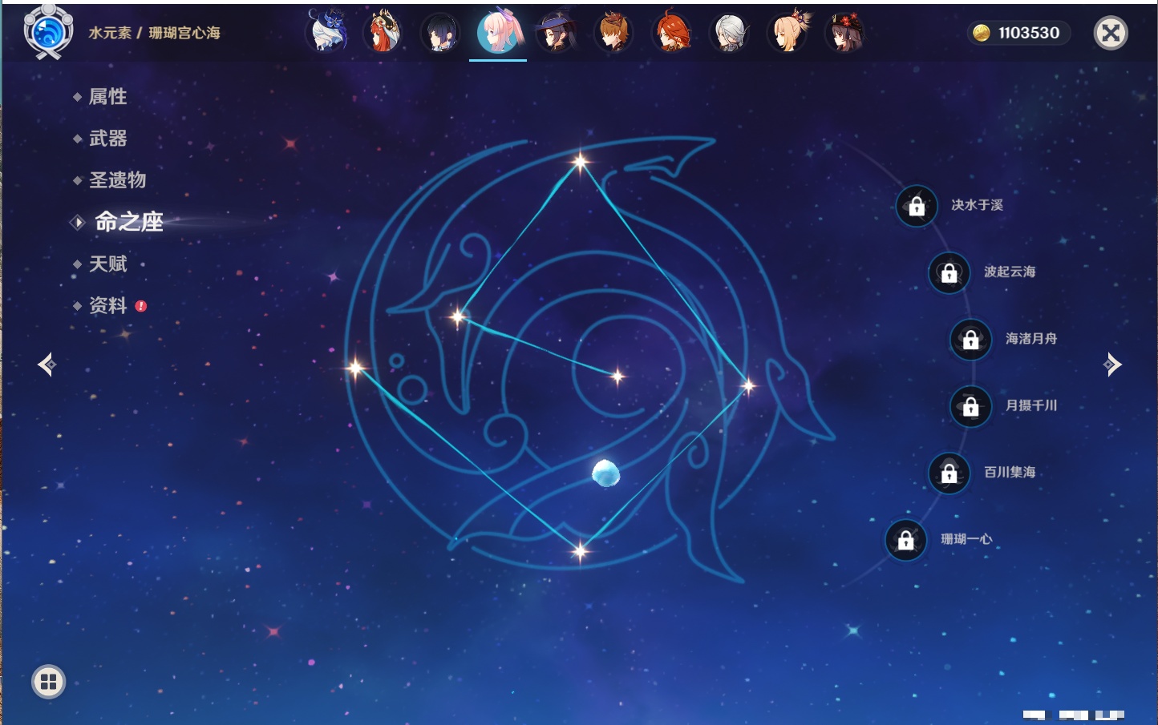The width and height of the screenshot is (1158, 725).
Task: Select constellation label 百川集海
Action: tap(1010, 472)
